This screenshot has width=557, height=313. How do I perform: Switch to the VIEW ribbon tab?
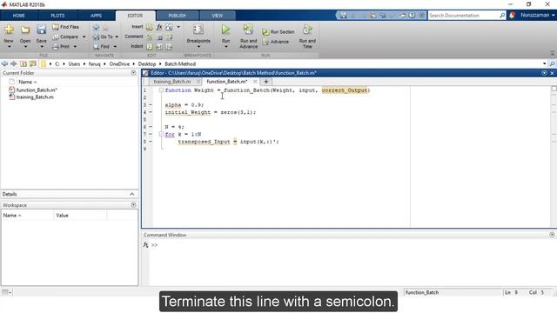point(218,16)
